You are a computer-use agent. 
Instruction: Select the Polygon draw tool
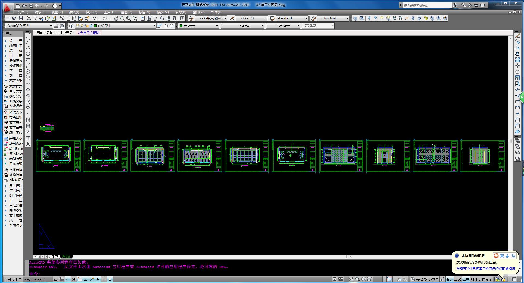pyautogui.click(x=28, y=54)
